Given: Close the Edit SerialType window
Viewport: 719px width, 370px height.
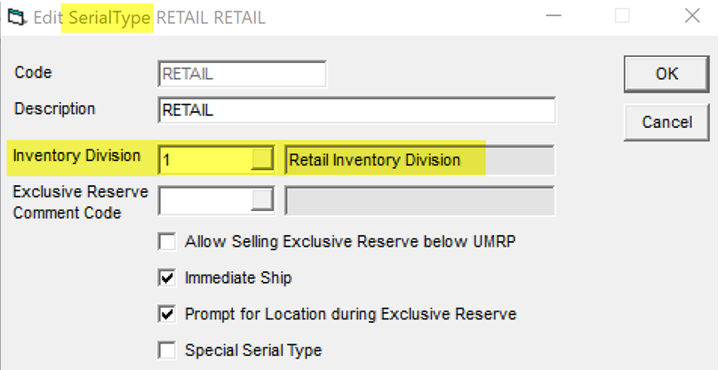Looking at the screenshot, I should (691, 17).
